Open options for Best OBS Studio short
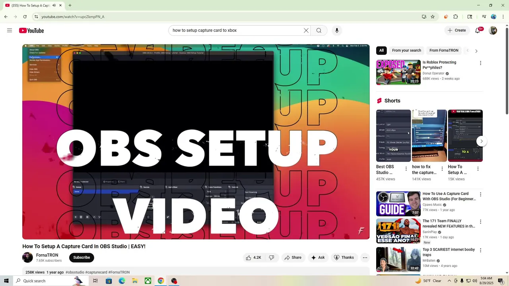 click(x=406, y=169)
